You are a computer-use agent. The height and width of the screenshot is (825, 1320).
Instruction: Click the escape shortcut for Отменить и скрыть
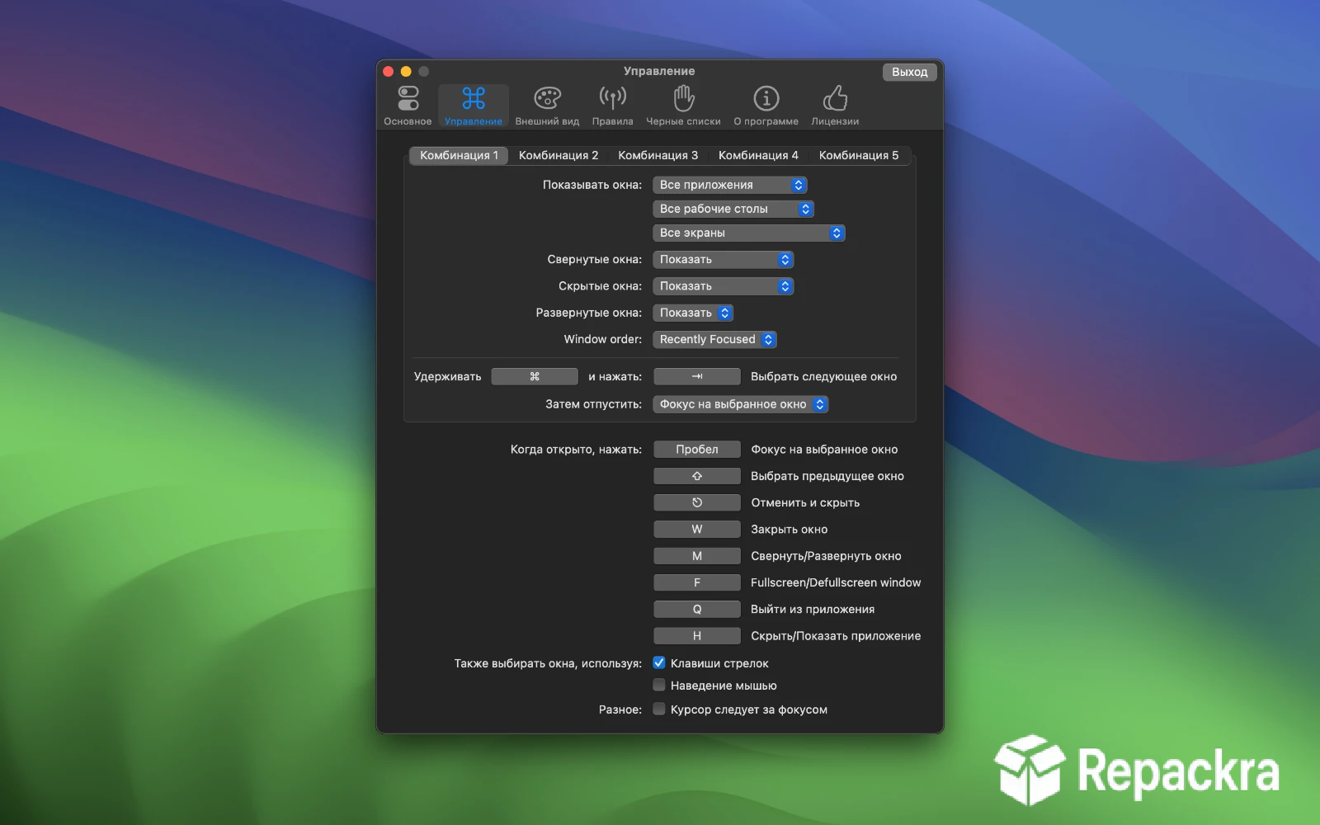[697, 502]
